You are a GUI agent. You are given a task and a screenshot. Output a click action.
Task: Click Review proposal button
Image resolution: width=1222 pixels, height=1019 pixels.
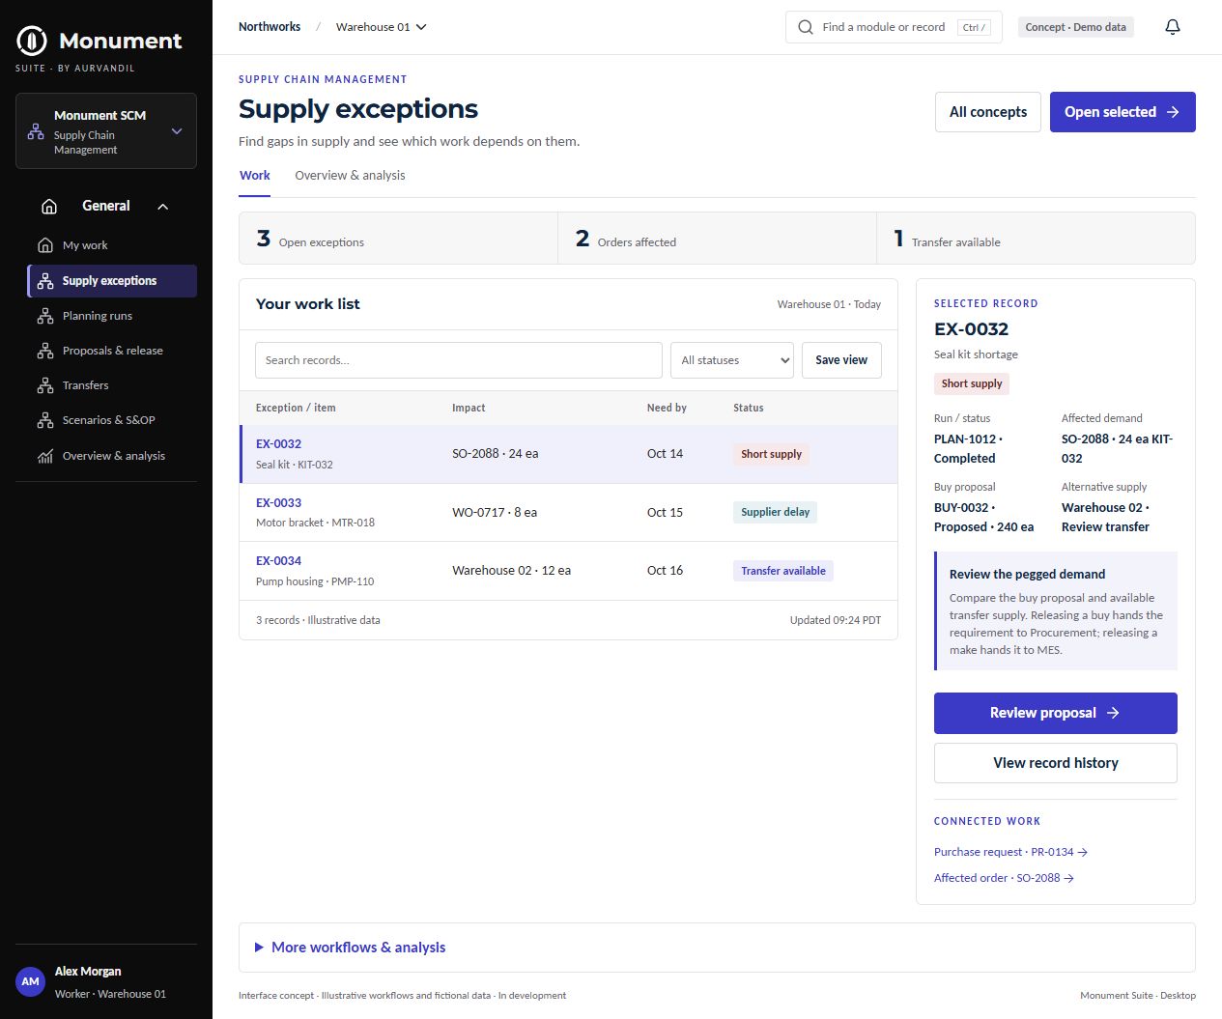[x=1056, y=713]
